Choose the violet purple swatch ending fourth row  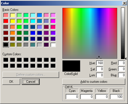[53, 33]
